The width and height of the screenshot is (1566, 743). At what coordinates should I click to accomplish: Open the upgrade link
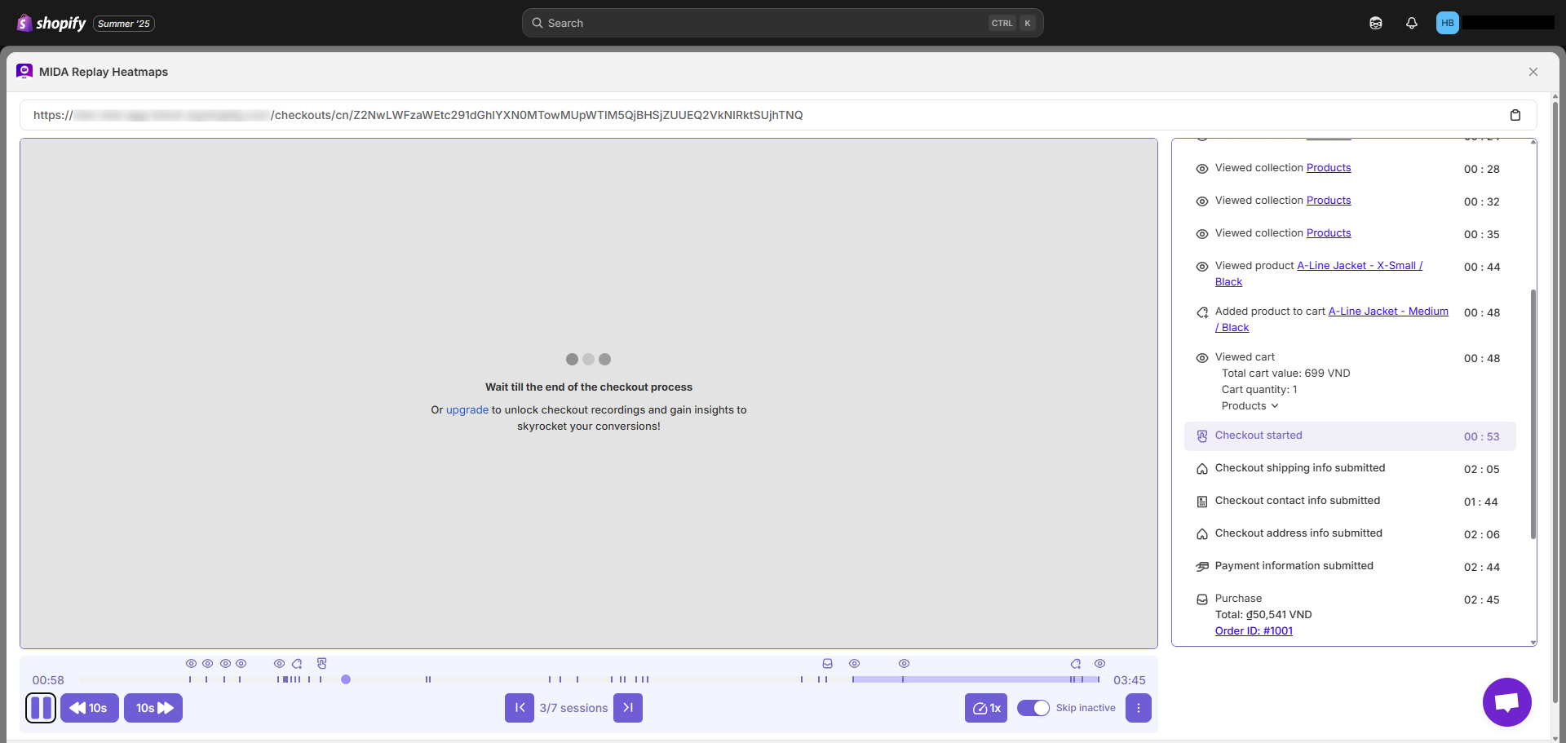pos(467,410)
